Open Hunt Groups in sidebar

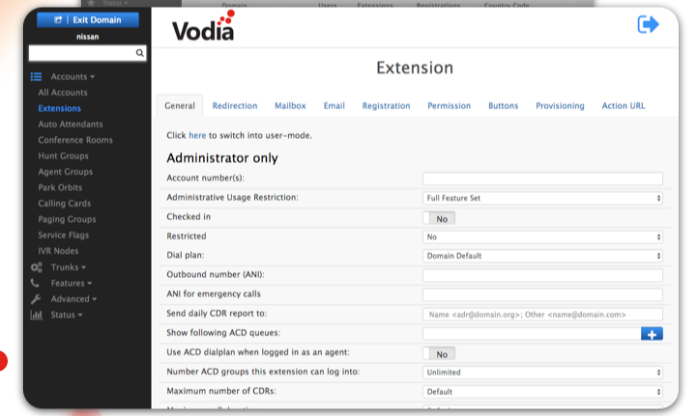63,156
